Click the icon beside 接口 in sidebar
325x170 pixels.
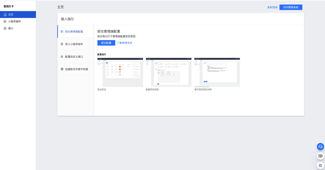5,28
